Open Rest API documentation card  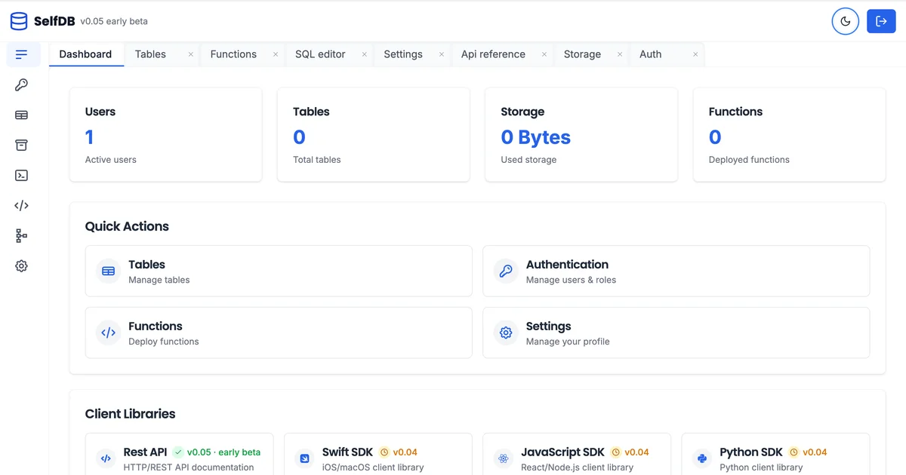[180, 454]
